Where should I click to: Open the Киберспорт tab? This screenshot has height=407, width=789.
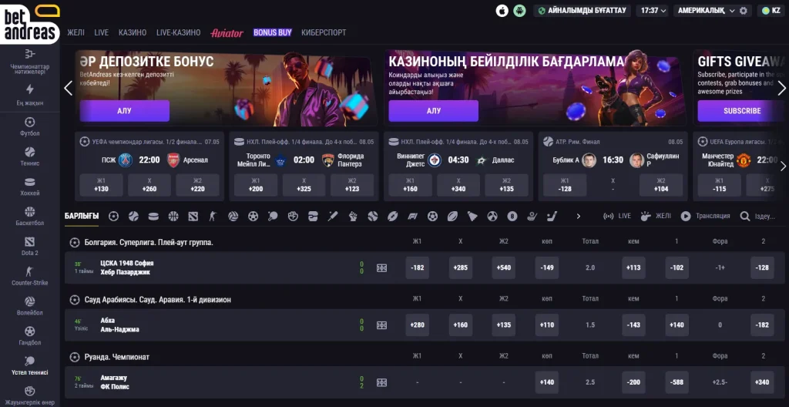(x=324, y=32)
